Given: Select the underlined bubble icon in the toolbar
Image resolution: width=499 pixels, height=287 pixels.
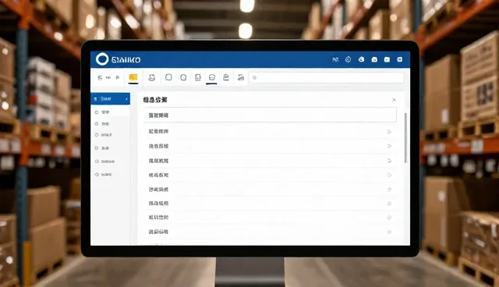Looking at the screenshot, I should [211, 77].
